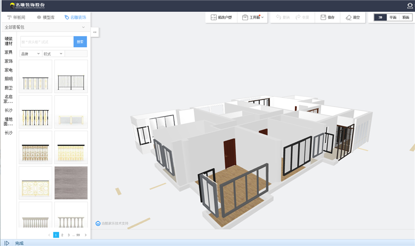Viewport: 415px width, 246px height.
Task: Select the gray wood texture swatch
Action: [71, 183]
